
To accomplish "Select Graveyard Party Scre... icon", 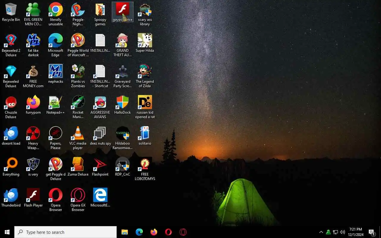I will (123, 76).
